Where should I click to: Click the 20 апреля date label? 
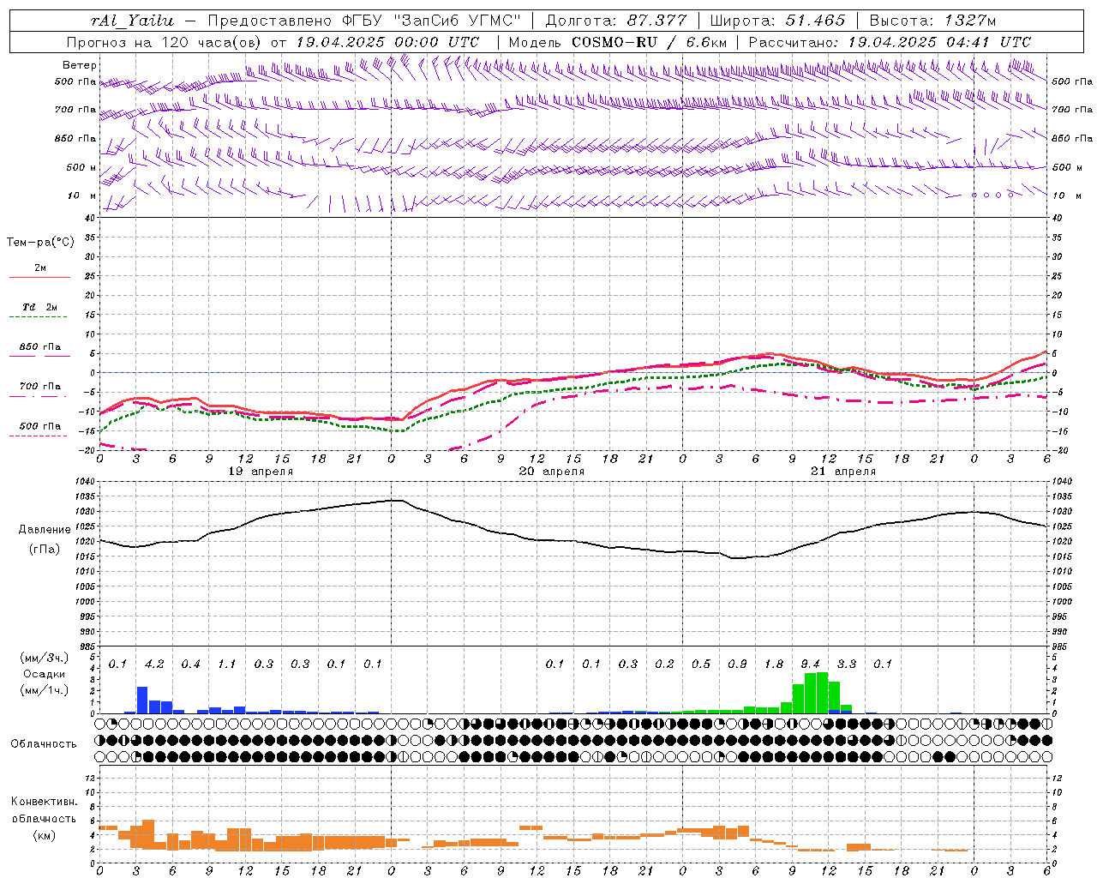point(552,472)
